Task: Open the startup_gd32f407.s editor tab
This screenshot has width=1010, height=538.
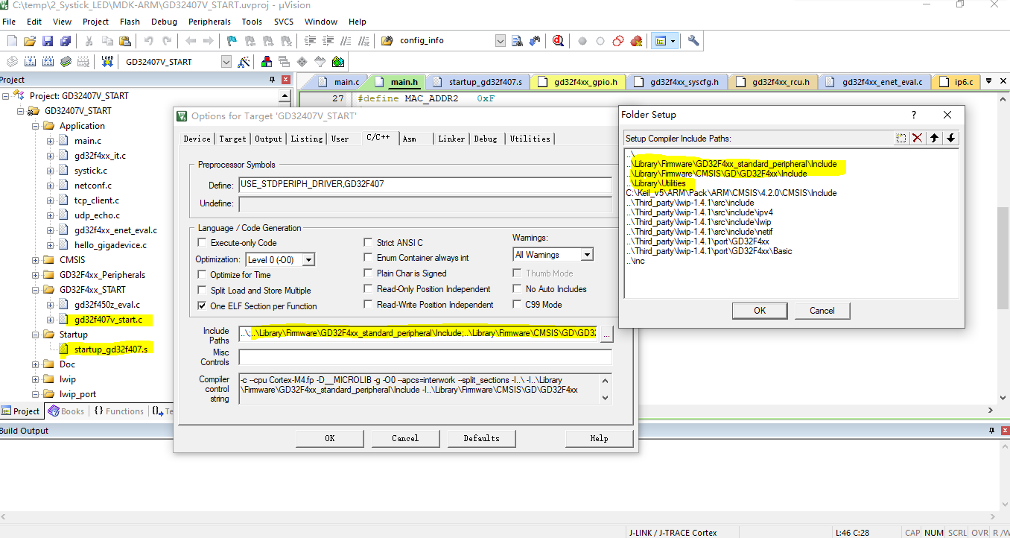Action: coord(479,82)
